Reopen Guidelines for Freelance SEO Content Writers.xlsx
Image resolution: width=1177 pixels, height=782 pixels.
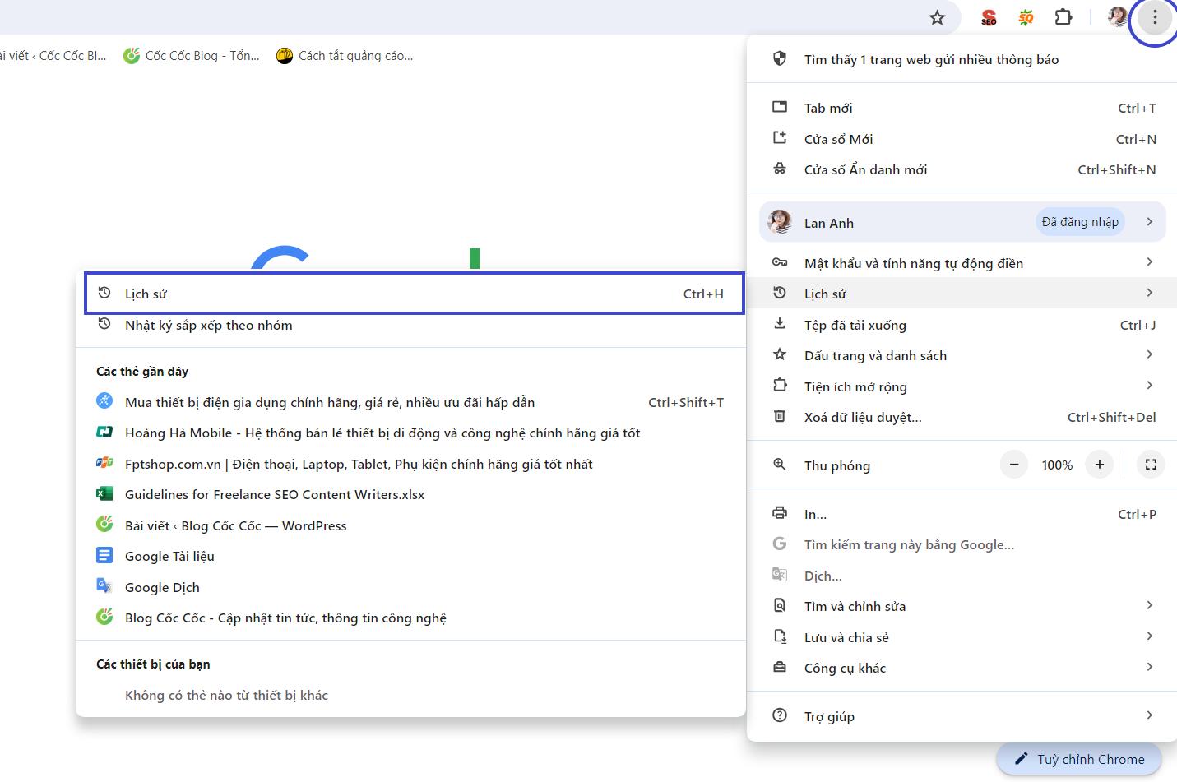pos(410,494)
